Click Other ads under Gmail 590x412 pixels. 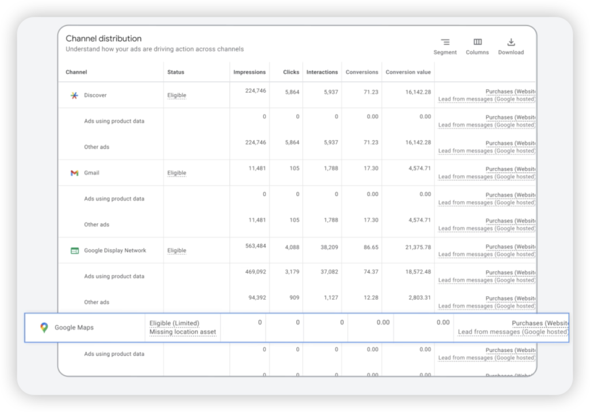97,225
